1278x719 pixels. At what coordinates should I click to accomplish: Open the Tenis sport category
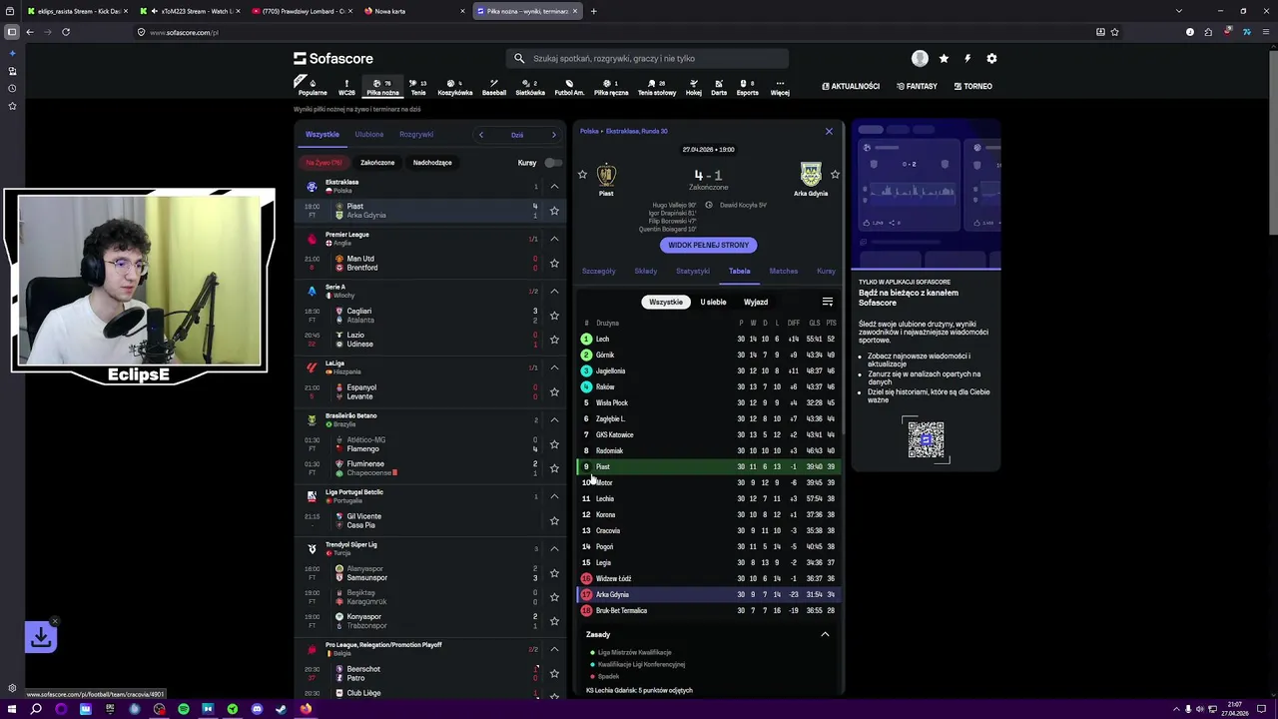pos(418,88)
